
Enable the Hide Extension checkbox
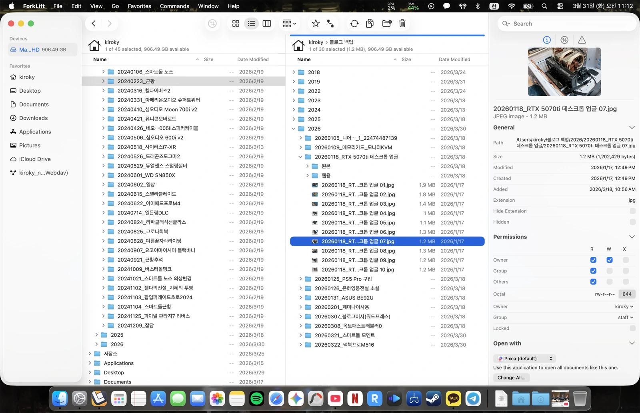coord(632,211)
